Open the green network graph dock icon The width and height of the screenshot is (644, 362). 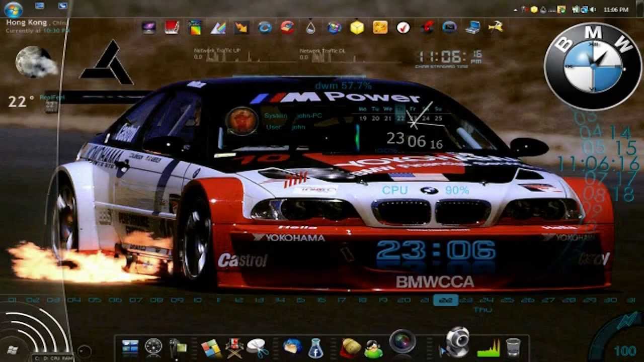tap(489, 348)
